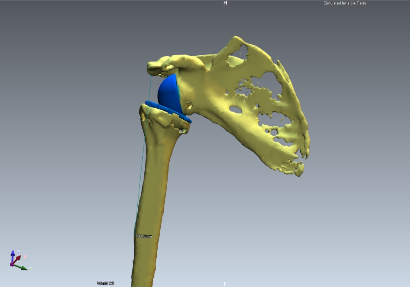
Task: Select the blue hemispherical implant head
Action: coord(168,93)
